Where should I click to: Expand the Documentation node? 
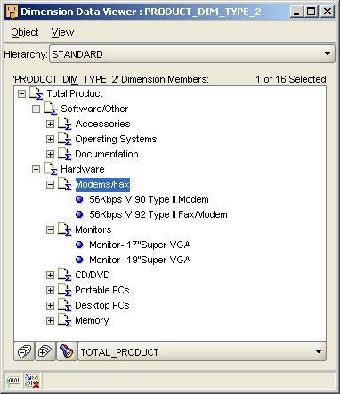point(50,154)
